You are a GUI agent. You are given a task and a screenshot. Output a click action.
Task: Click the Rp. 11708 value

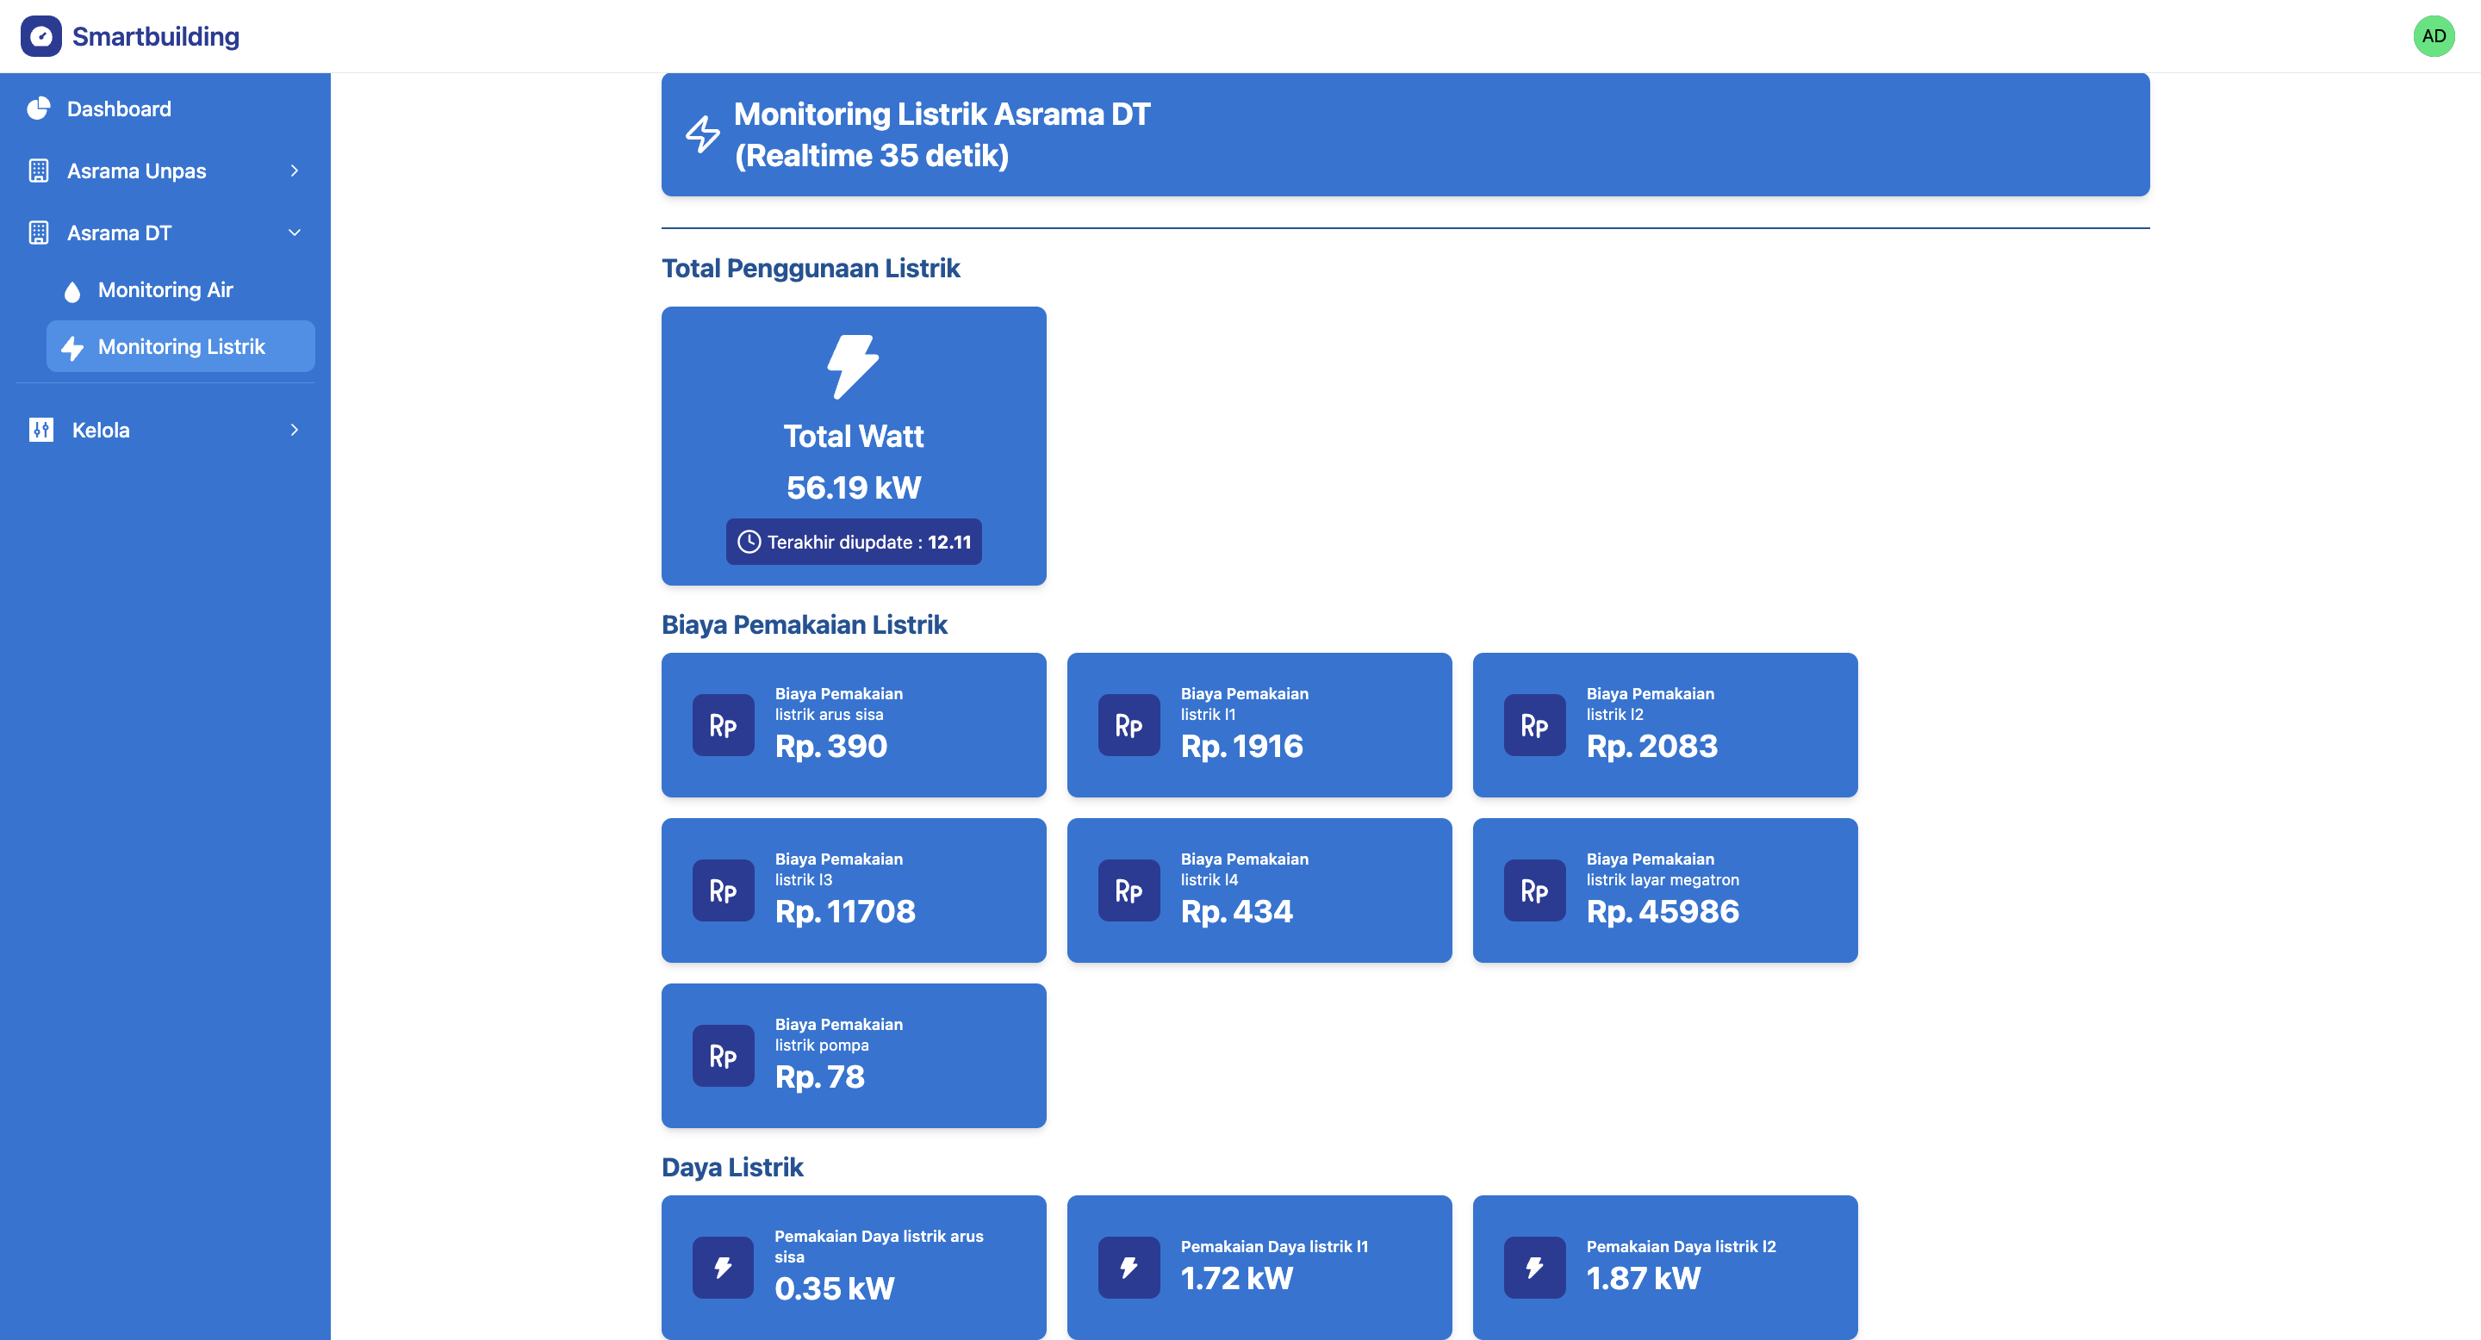(x=844, y=912)
